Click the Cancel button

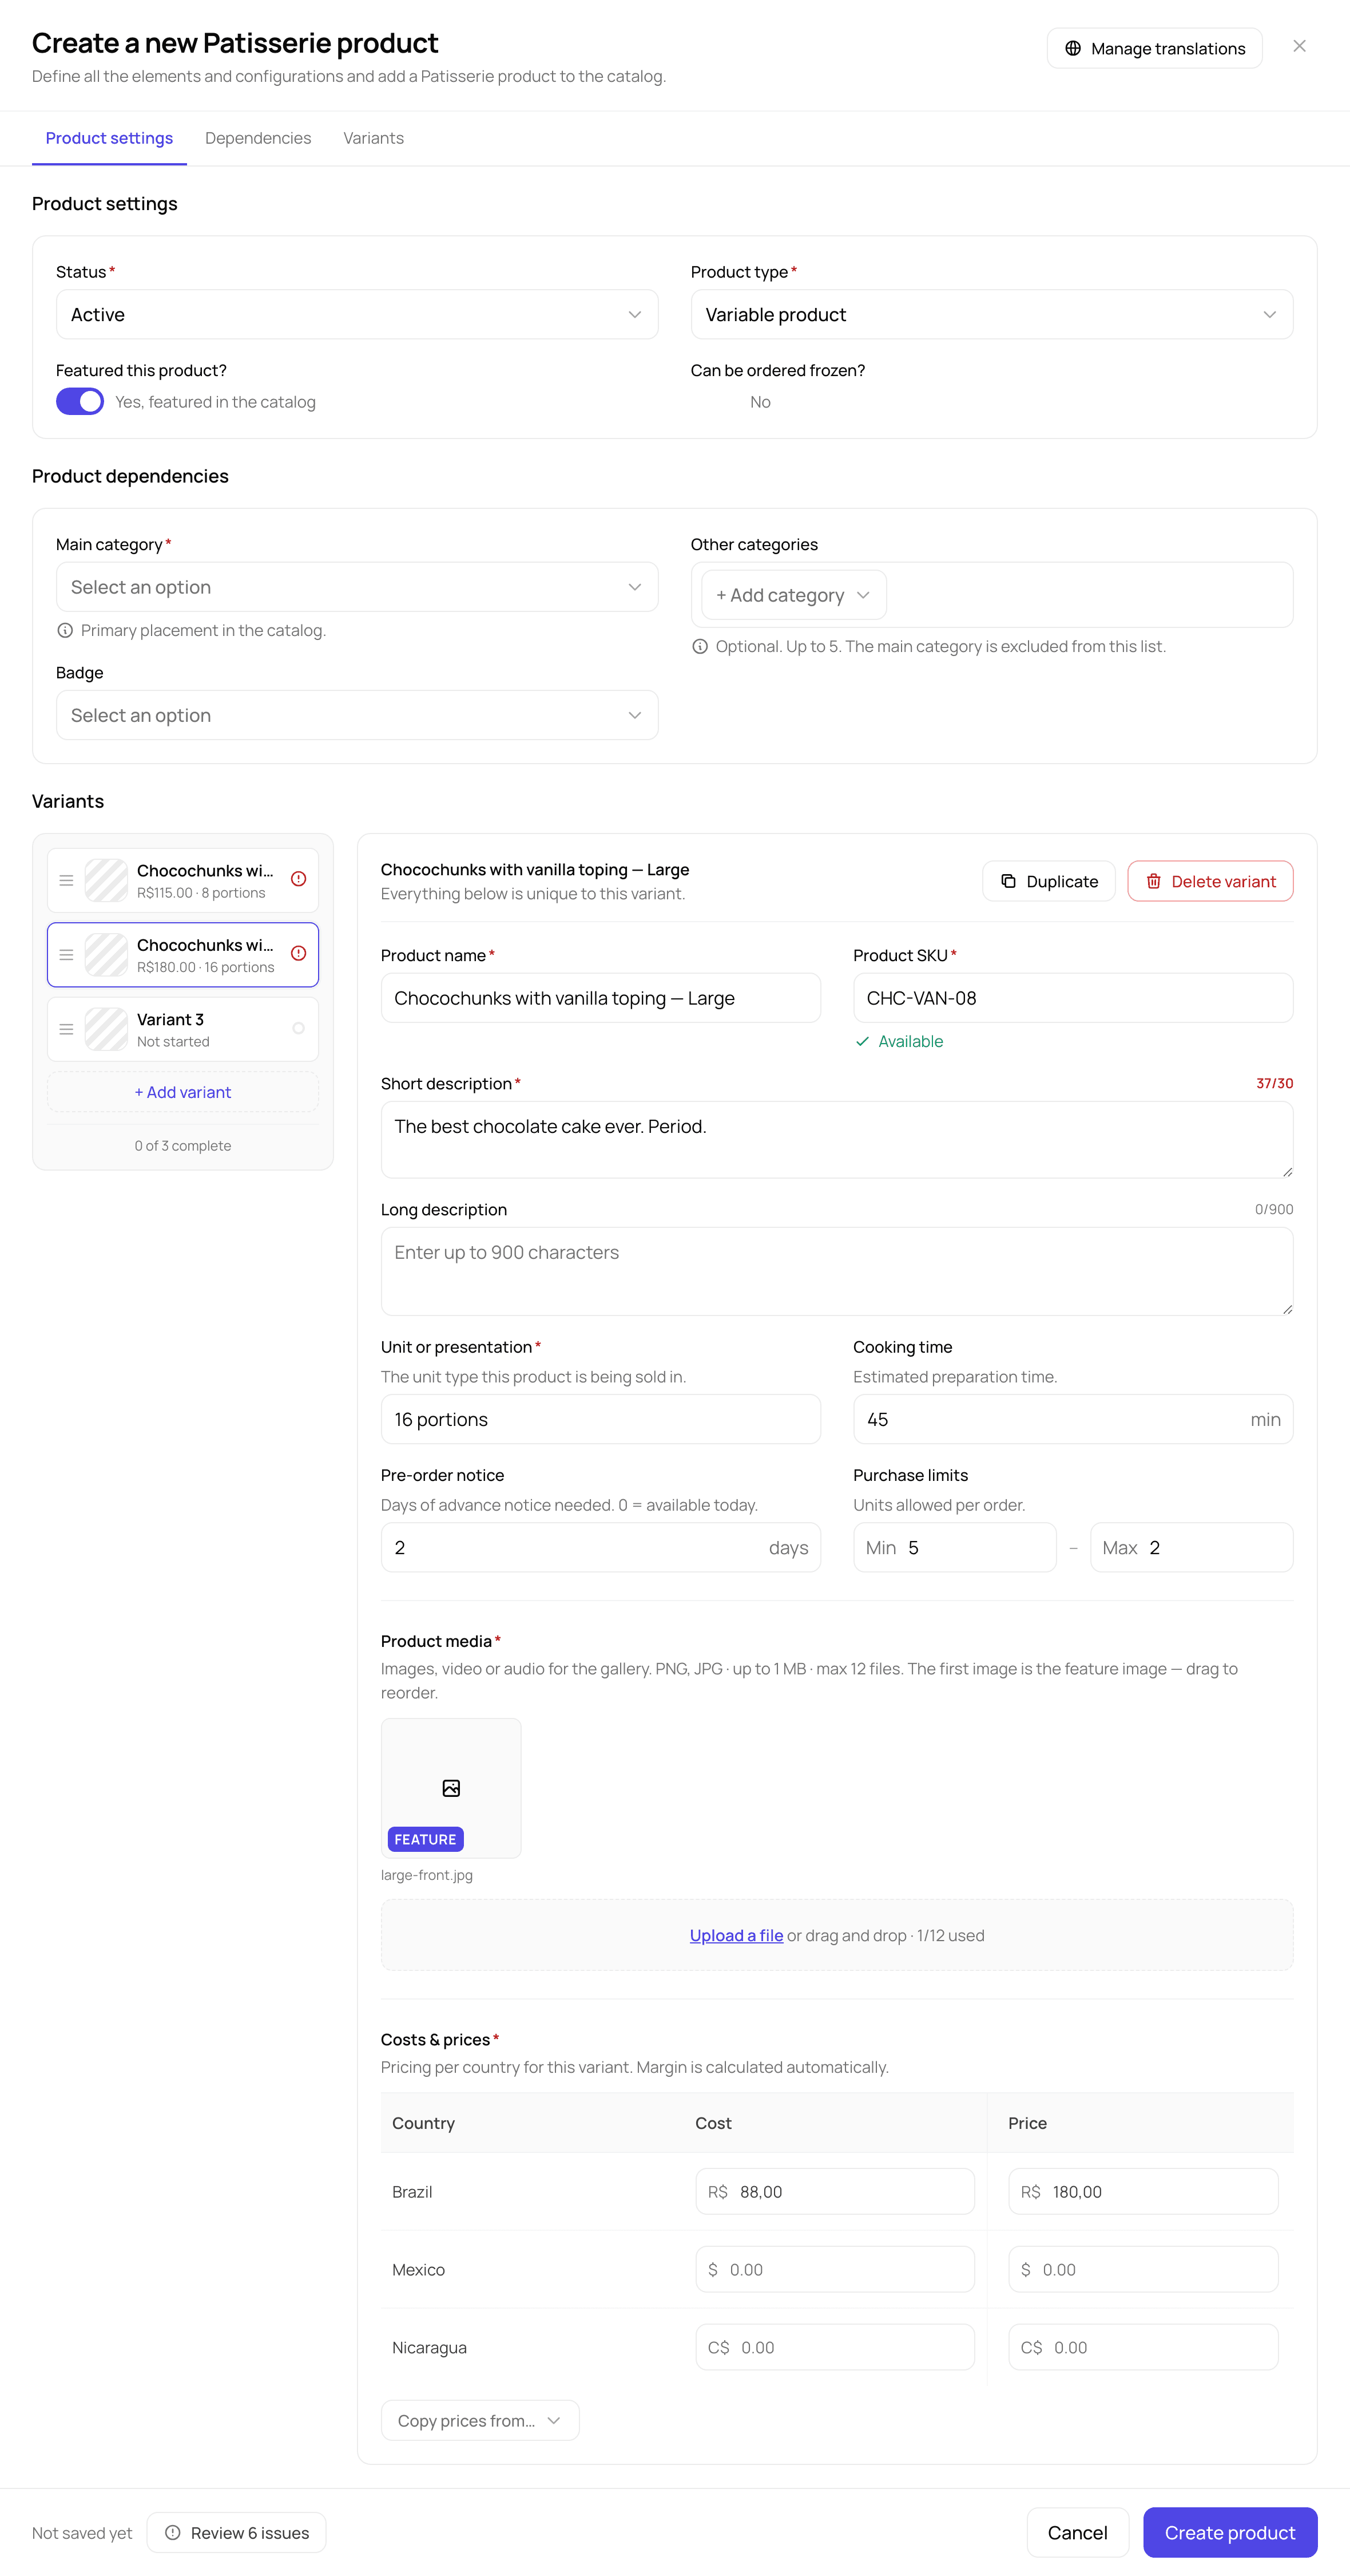(x=1077, y=2532)
